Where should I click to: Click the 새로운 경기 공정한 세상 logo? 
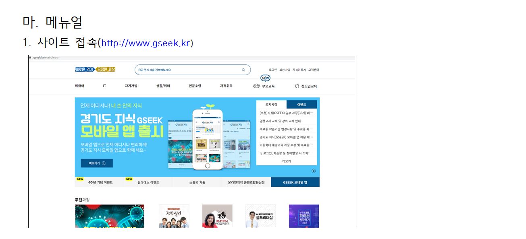click(x=95, y=70)
